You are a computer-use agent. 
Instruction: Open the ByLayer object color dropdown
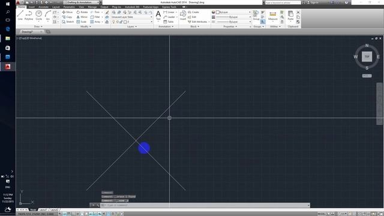[x=233, y=12]
